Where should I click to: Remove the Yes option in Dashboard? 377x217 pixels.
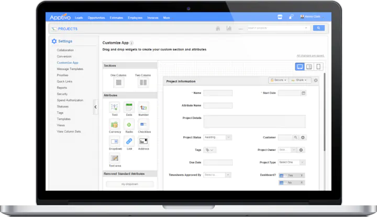(302, 176)
